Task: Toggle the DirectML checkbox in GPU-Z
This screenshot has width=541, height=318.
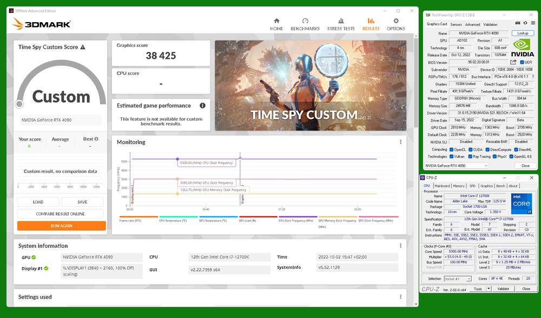Action: [516, 150]
